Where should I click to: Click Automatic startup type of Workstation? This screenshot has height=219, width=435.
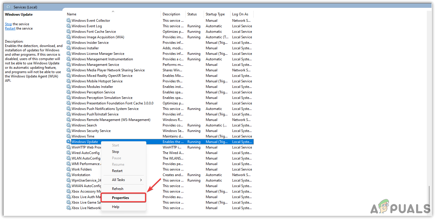[214, 175]
